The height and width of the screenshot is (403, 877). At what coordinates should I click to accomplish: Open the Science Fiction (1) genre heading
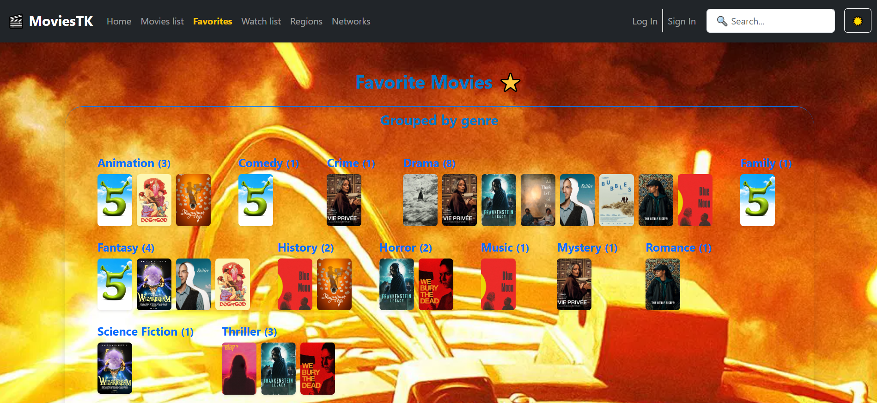(145, 332)
